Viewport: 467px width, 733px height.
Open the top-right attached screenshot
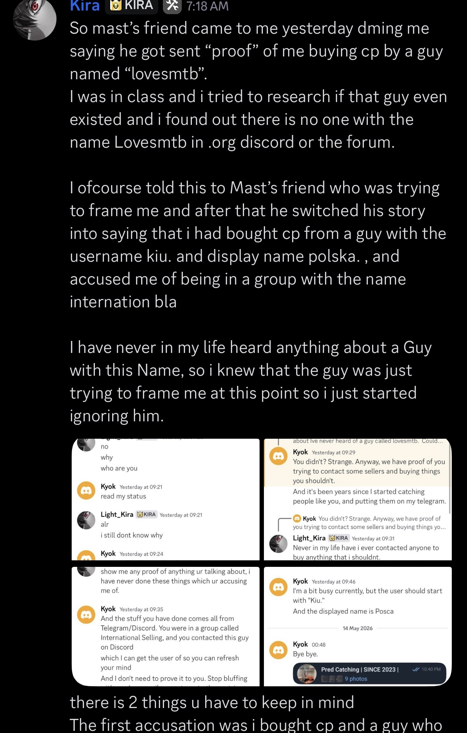pyautogui.click(x=358, y=499)
